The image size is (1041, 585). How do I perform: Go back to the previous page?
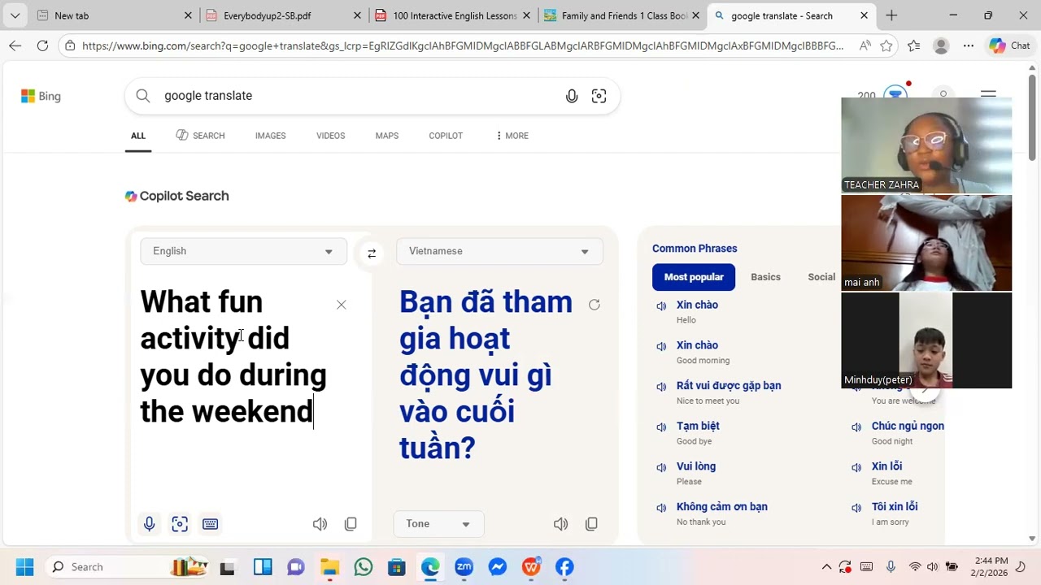pyautogui.click(x=15, y=46)
